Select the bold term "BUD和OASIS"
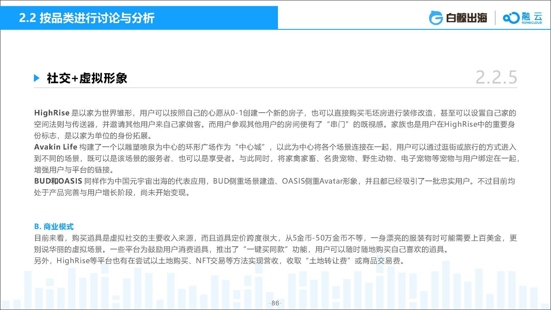 click(x=58, y=181)
